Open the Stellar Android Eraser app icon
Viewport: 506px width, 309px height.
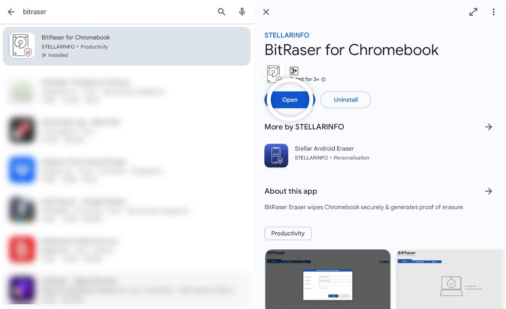tap(276, 155)
